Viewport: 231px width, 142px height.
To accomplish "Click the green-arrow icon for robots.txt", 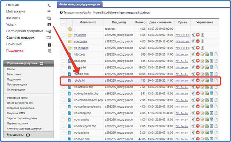I will [x=207, y=81].
